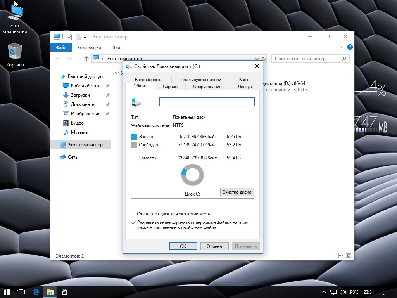Click the up arrow navigation icon
Image resolution: width=397 pixels, height=298 pixels.
(86, 59)
